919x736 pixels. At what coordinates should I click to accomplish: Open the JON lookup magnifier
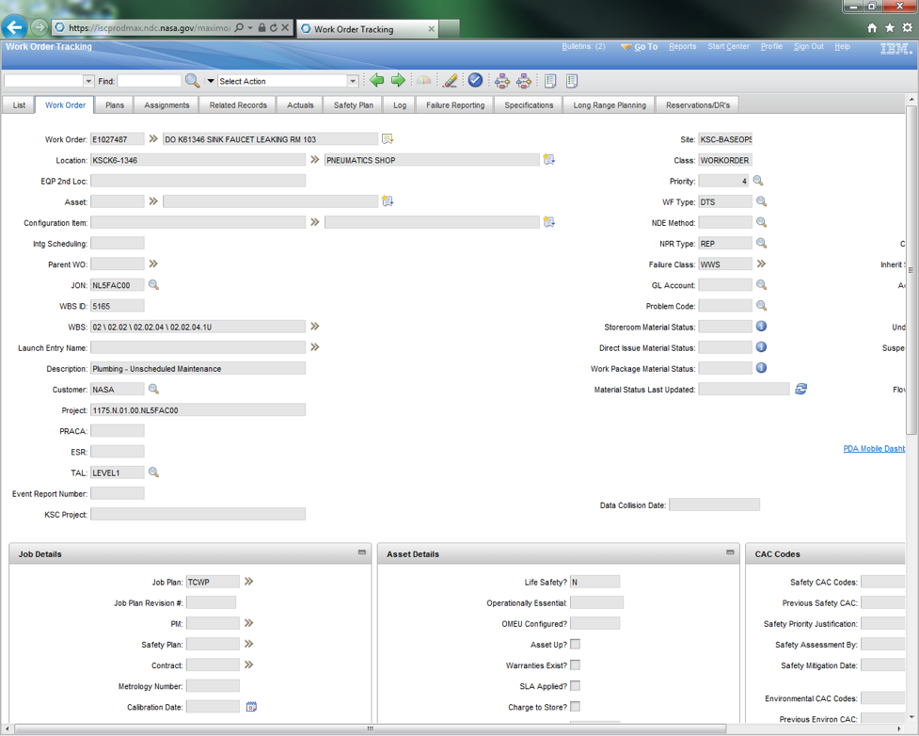click(153, 284)
